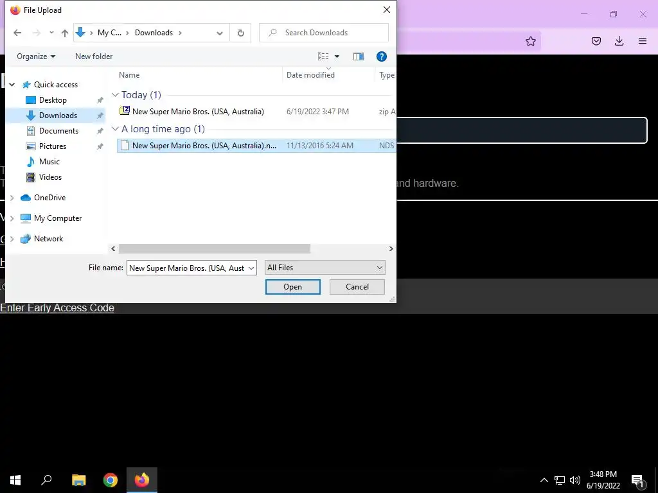Open recent locations dropdown arrow
The width and height of the screenshot is (658, 493).
coord(51,33)
